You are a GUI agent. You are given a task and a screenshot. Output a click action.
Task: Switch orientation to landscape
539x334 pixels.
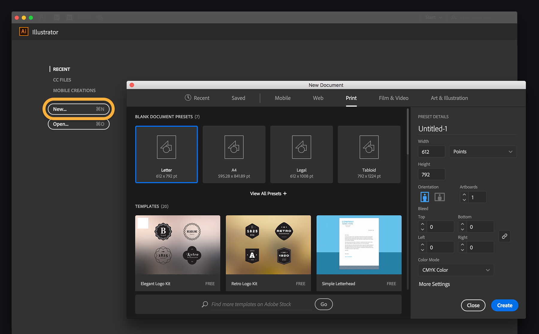coord(439,197)
